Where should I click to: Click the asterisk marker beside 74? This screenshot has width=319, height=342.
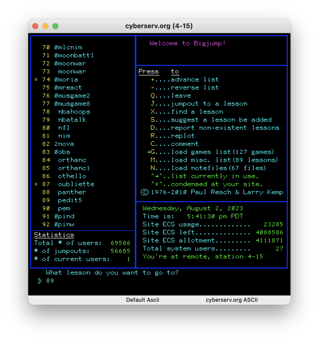[36, 79]
